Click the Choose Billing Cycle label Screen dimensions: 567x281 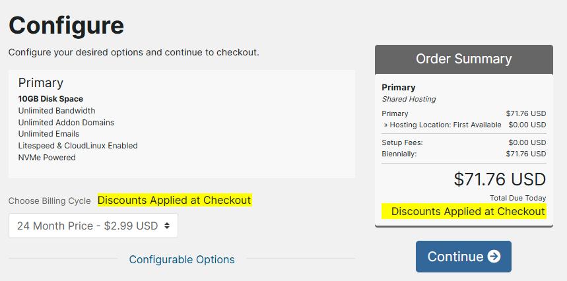click(50, 201)
